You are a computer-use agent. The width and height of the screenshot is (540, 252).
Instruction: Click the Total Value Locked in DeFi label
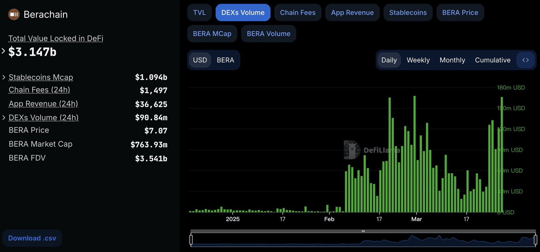[56, 38]
